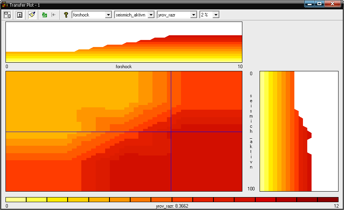Viewport: 344px width, 210px height.
Task: Minimize the Transfer Plot window
Action: coord(310,4)
